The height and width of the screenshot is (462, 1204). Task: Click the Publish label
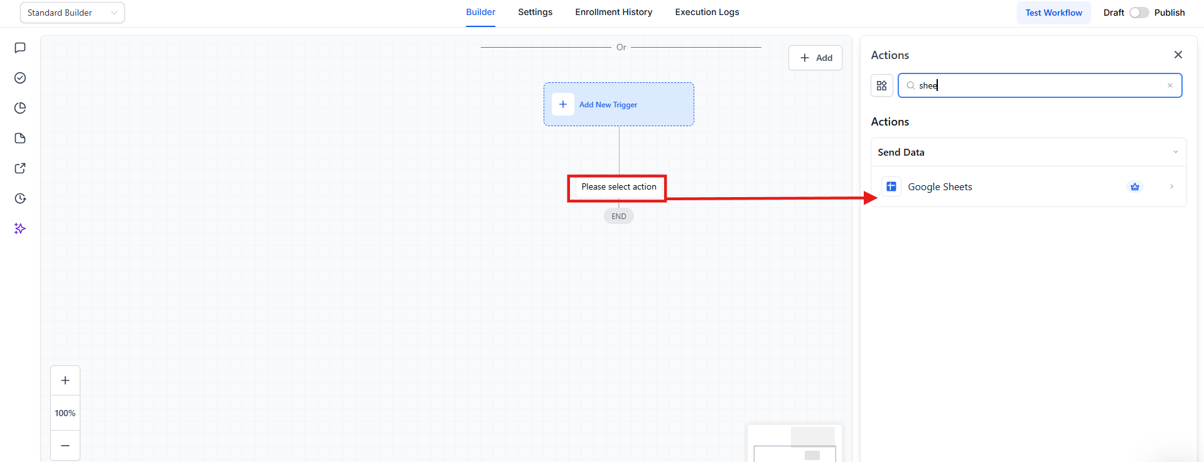1169,13
